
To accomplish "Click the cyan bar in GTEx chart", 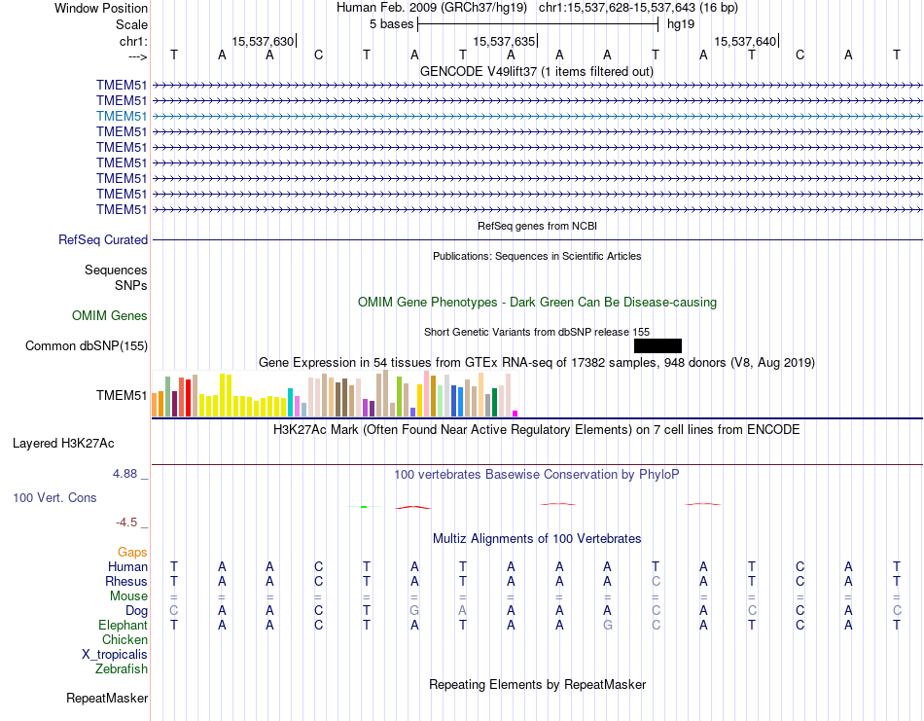I will 290,402.
